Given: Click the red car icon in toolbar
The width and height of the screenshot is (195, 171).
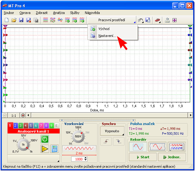Looking at the screenshot, I should 157,20.
